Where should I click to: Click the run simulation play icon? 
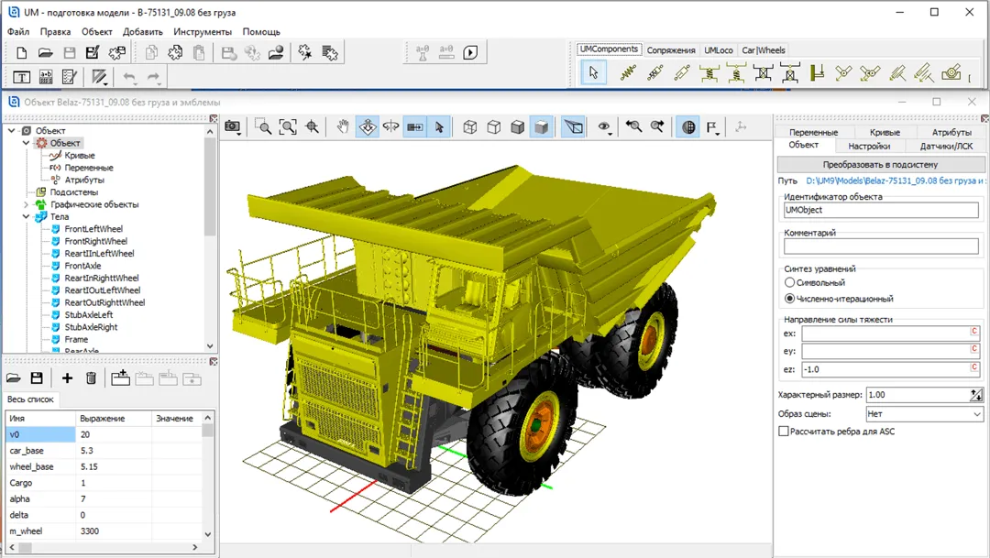(470, 52)
